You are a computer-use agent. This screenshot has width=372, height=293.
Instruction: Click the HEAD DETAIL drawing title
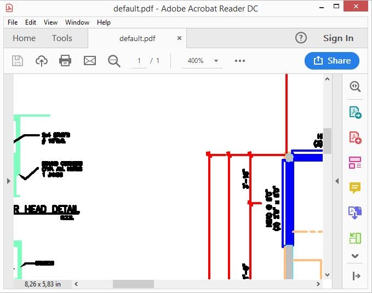51,210
